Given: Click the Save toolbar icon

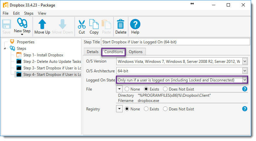Looking at the screenshot, I should 7,24.
